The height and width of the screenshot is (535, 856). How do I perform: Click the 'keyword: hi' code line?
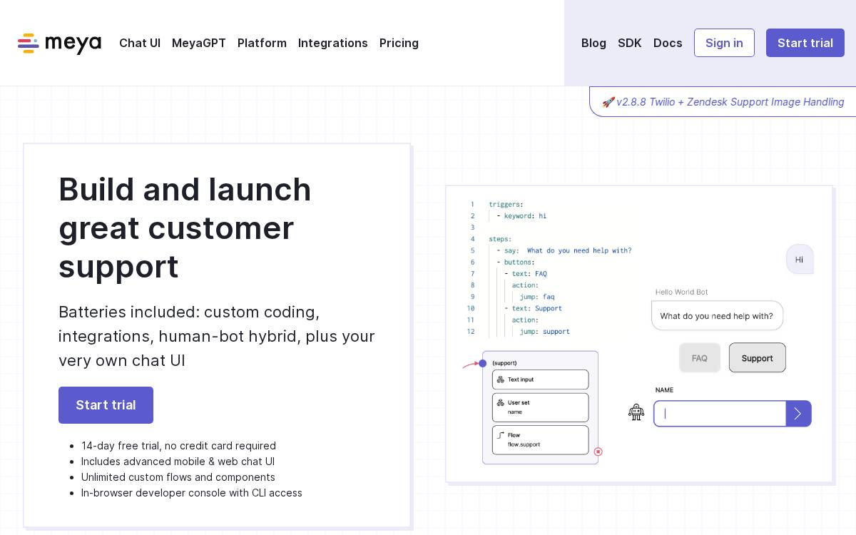click(522, 215)
